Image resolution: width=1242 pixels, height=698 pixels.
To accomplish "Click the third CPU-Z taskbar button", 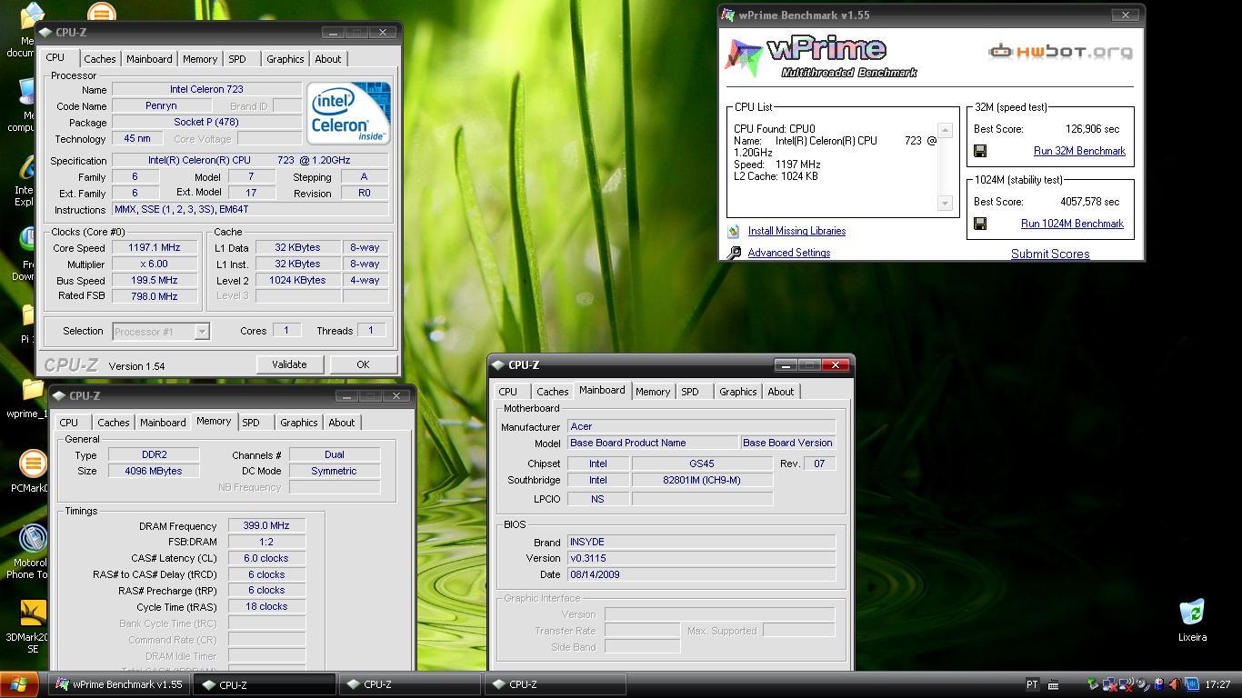I will [555, 684].
